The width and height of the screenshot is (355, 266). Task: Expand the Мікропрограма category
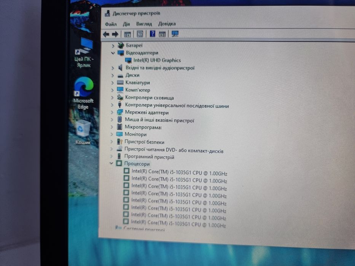[112, 127]
